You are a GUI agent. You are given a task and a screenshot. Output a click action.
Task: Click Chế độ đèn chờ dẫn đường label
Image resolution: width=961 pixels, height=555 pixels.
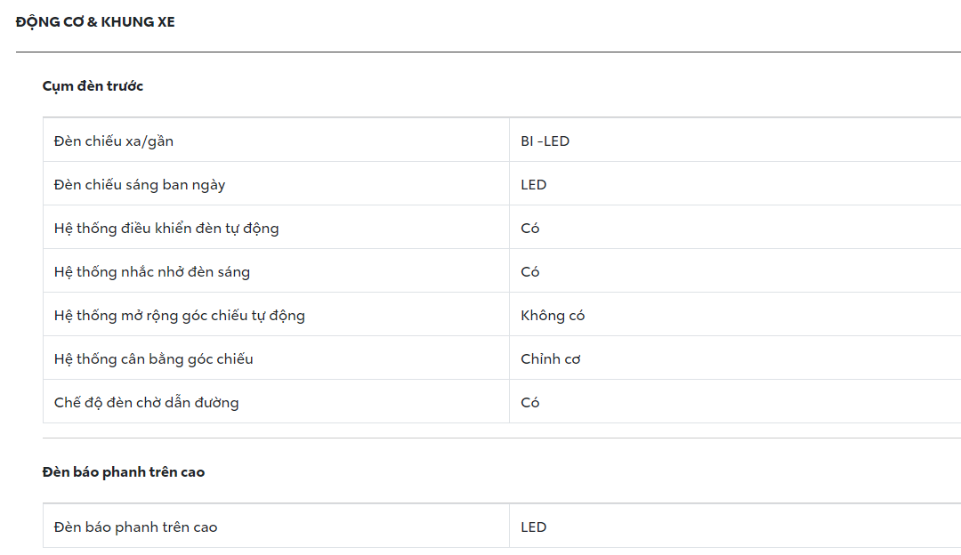146,402
